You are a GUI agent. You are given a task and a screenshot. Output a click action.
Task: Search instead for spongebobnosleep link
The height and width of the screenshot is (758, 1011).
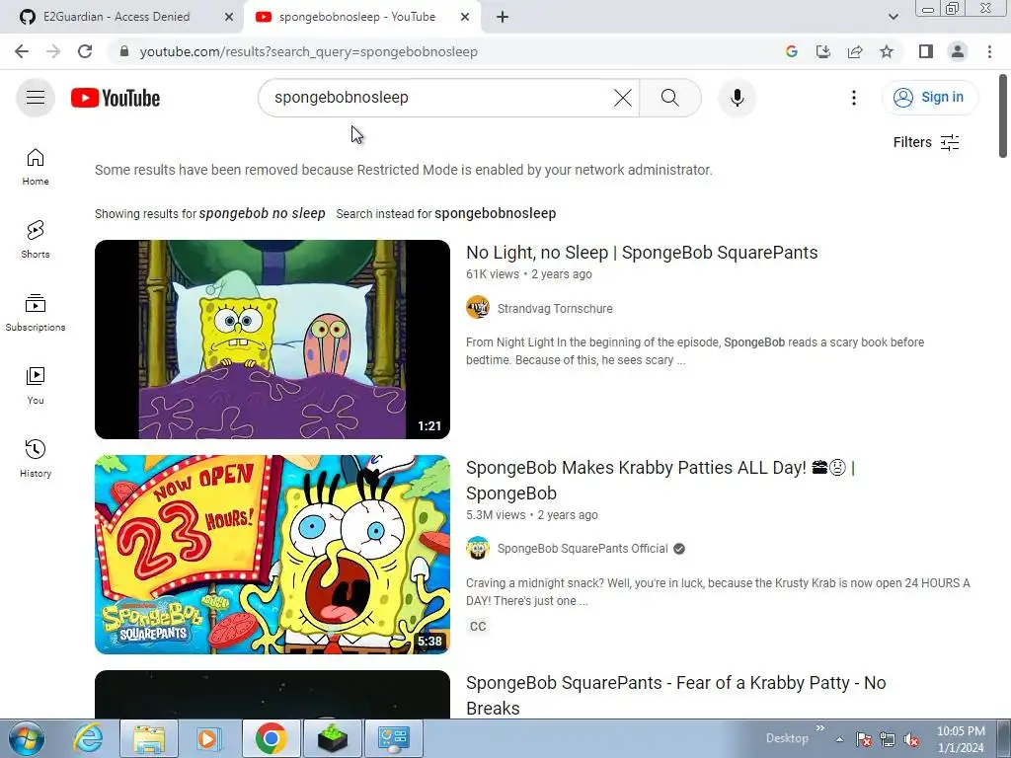(x=496, y=213)
